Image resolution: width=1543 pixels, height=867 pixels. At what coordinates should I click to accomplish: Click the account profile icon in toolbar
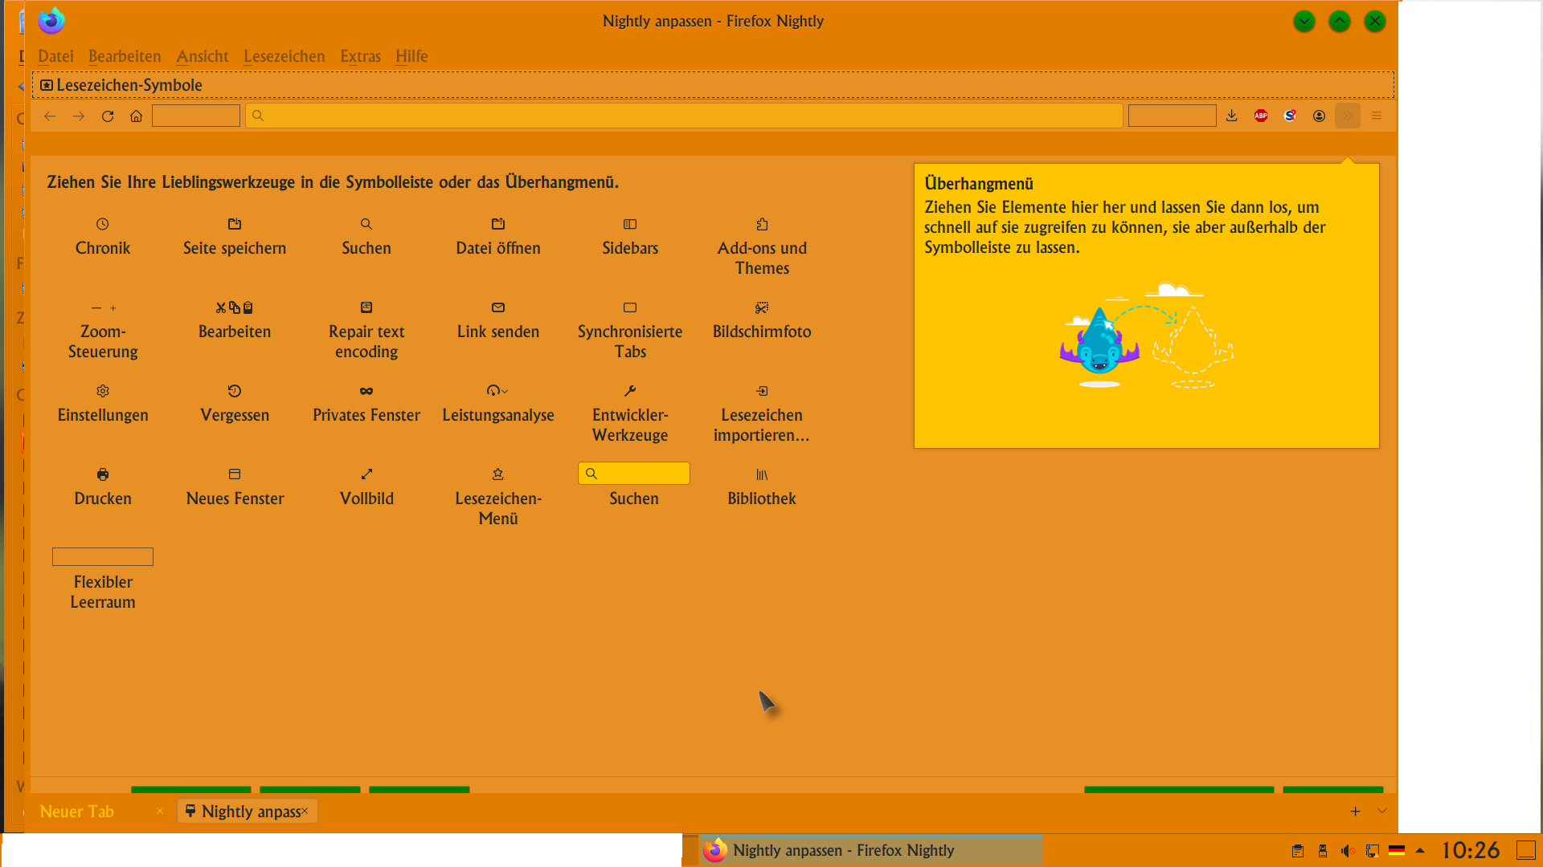point(1318,116)
